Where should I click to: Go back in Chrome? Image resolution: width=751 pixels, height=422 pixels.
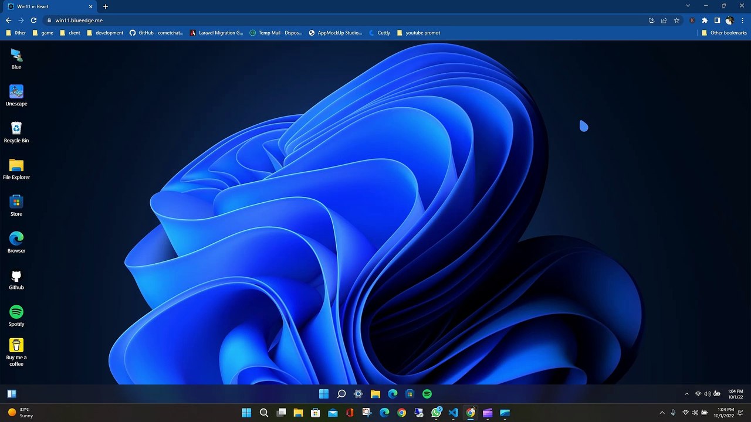(8, 20)
